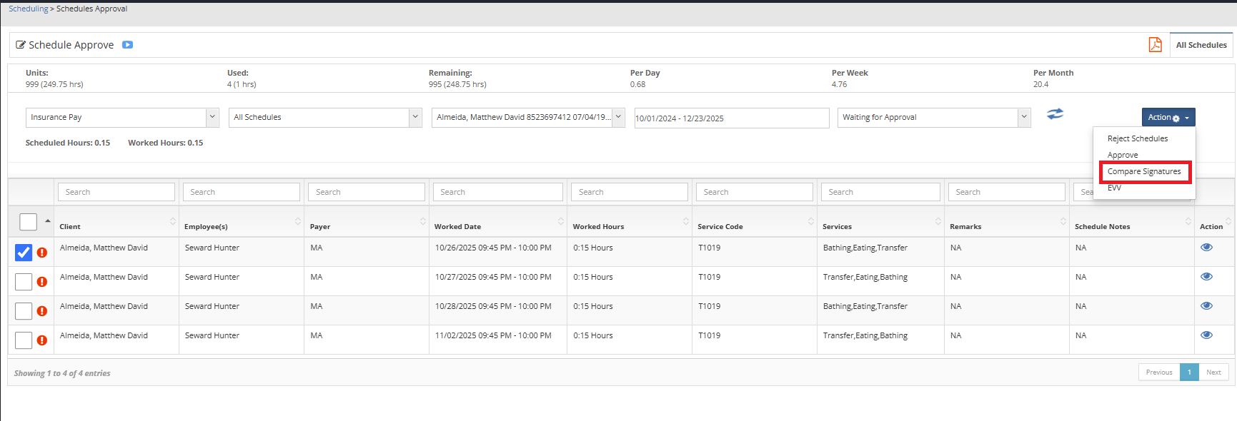
Task: Choose Reject Schedules menu option
Action: 1137,138
